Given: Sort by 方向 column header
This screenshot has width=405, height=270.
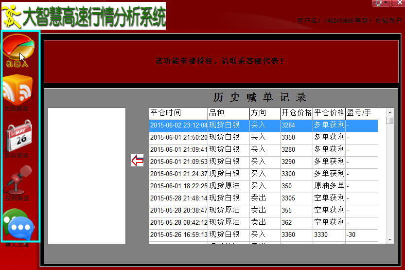Looking at the screenshot, I should click(265, 114).
